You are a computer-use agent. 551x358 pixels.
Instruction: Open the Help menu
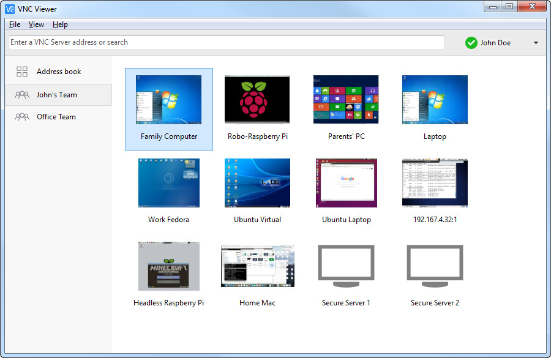click(x=59, y=24)
